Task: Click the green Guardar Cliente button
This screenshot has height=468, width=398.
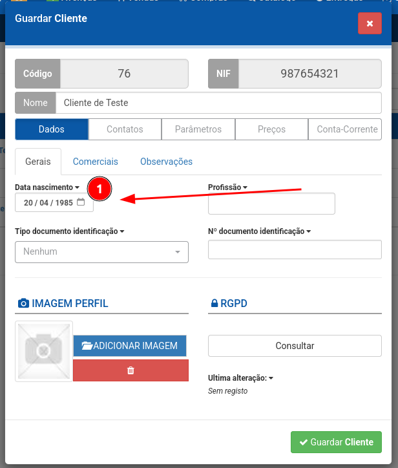Action: (336, 442)
